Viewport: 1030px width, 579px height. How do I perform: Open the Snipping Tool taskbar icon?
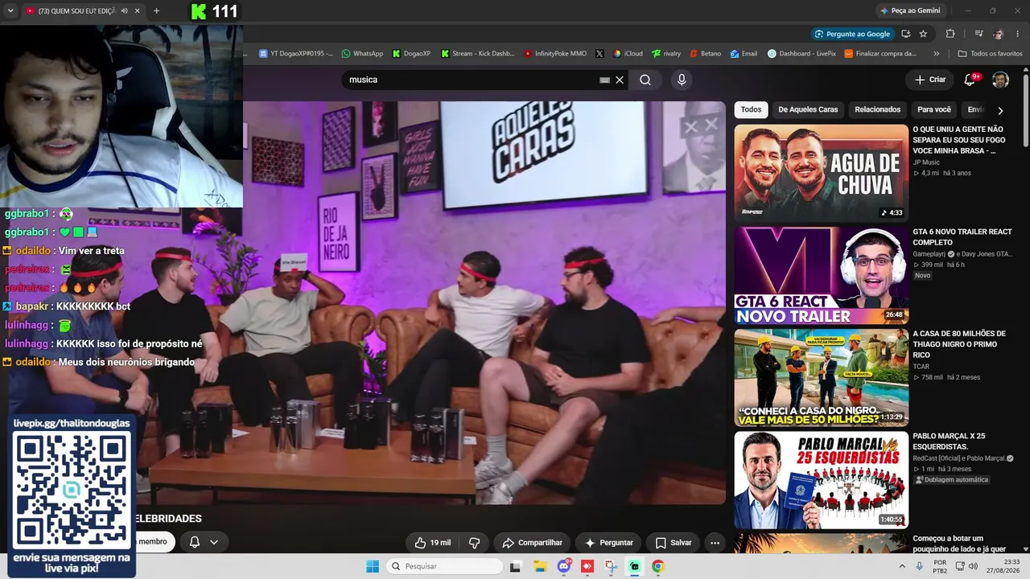[612, 566]
